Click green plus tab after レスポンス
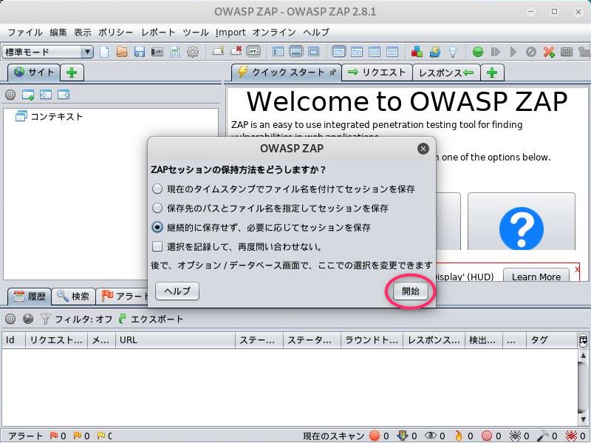 [492, 72]
